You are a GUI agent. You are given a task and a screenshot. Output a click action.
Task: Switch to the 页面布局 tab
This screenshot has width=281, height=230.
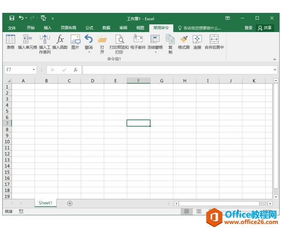click(x=68, y=28)
